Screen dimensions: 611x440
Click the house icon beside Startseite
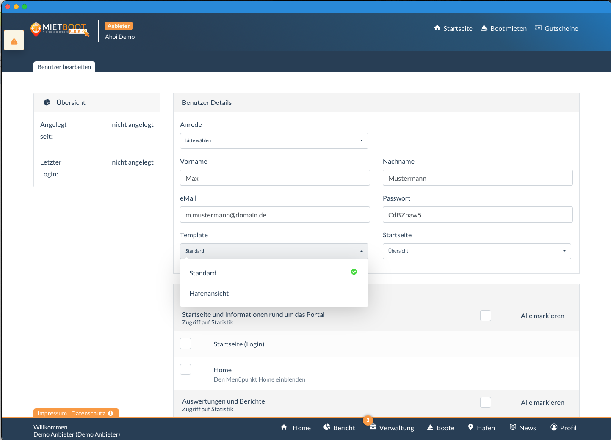point(437,28)
